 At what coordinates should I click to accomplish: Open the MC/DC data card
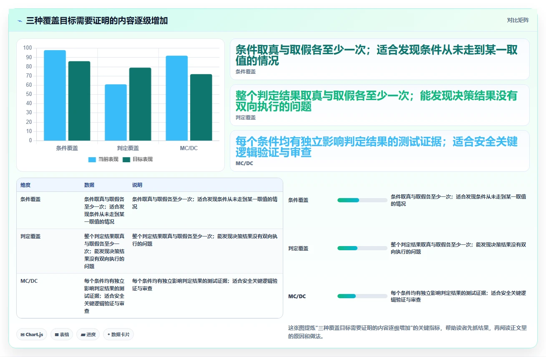point(380,151)
